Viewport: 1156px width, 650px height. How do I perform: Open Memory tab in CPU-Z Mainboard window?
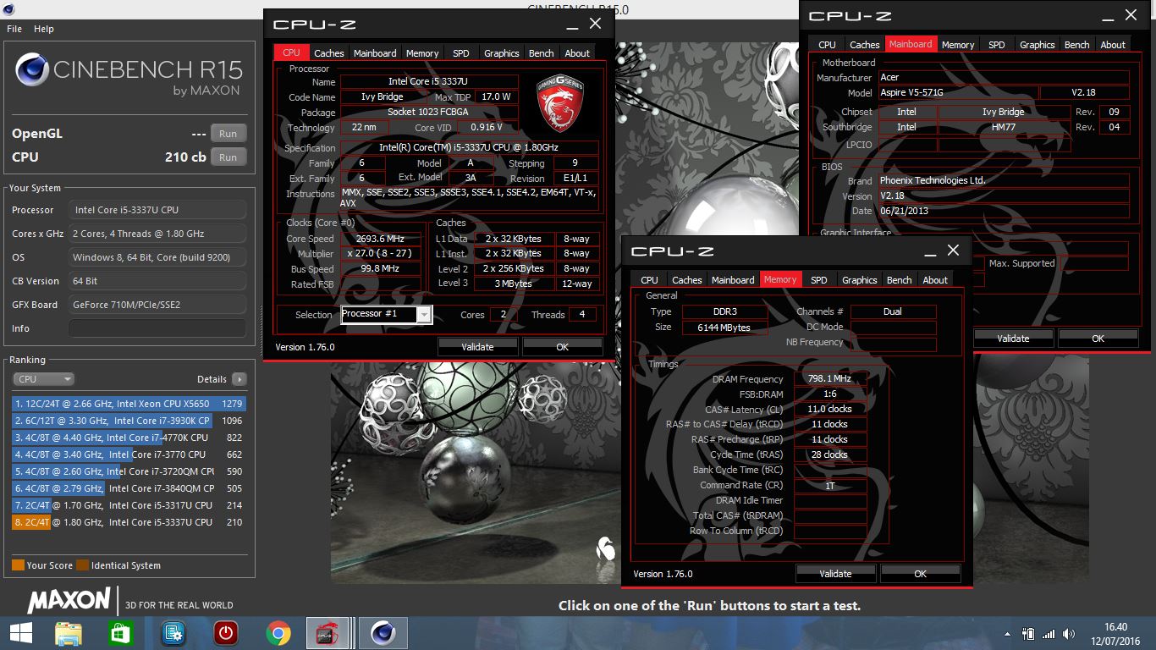958,44
